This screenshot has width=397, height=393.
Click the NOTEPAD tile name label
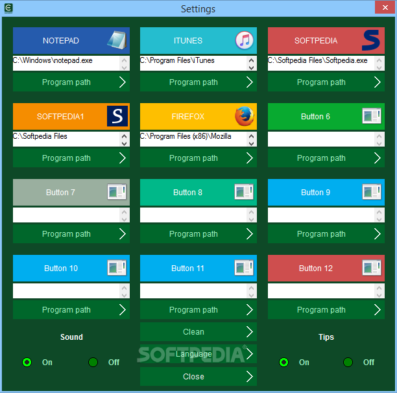click(61, 40)
